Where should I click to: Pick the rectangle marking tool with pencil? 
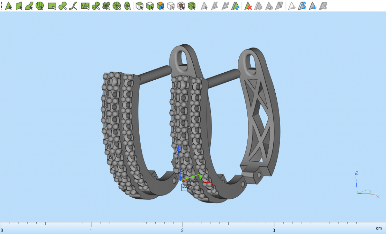pos(52,6)
